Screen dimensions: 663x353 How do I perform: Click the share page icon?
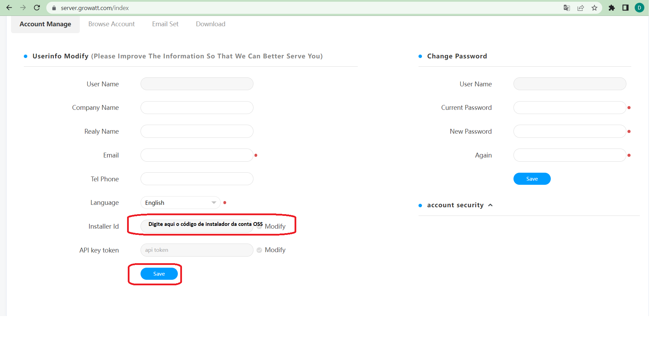click(x=580, y=8)
